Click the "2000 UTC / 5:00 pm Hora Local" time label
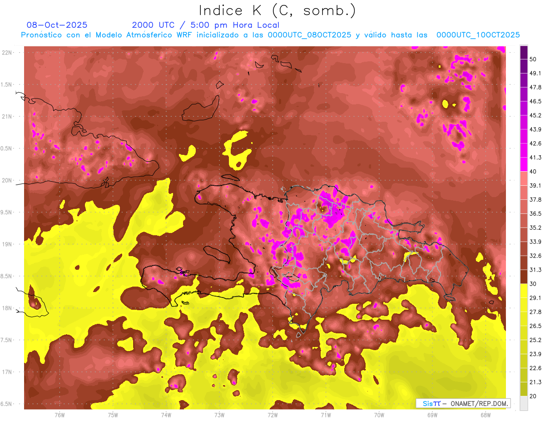 coord(205,25)
